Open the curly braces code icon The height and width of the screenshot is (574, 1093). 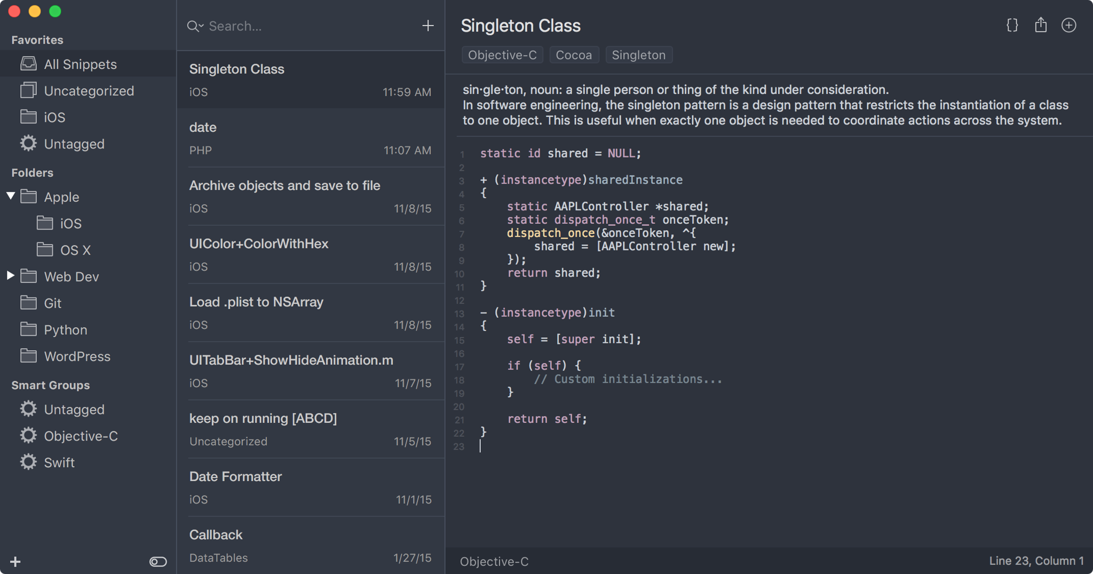tap(1012, 25)
